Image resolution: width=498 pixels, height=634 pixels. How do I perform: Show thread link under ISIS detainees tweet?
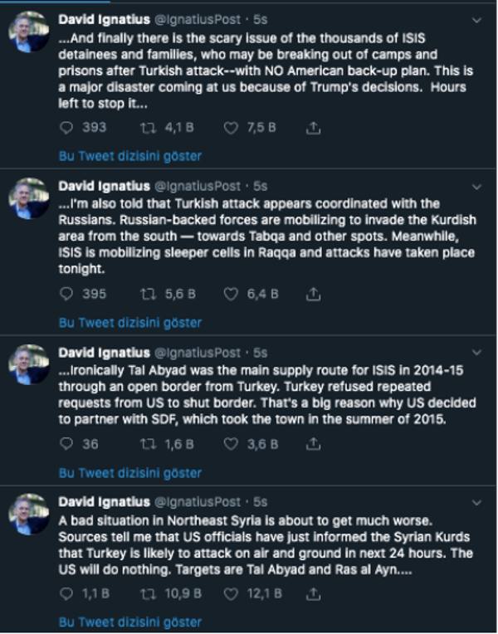[x=129, y=156]
